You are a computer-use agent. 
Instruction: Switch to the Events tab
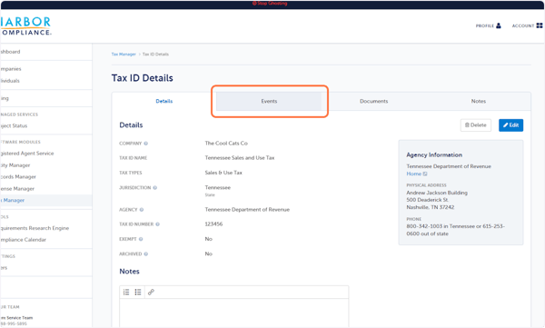269,101
